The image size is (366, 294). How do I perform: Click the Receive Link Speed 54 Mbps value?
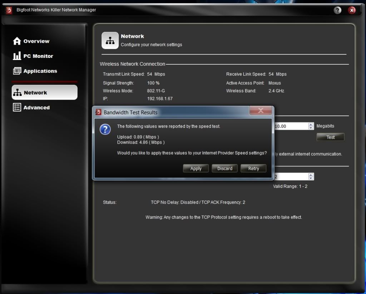pos(277,74)
